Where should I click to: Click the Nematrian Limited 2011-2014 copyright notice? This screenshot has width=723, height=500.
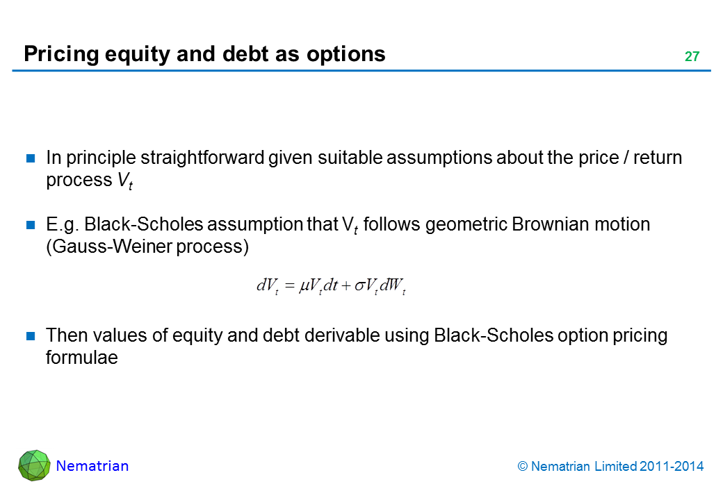pyautogui.click(x=611, y=467)
